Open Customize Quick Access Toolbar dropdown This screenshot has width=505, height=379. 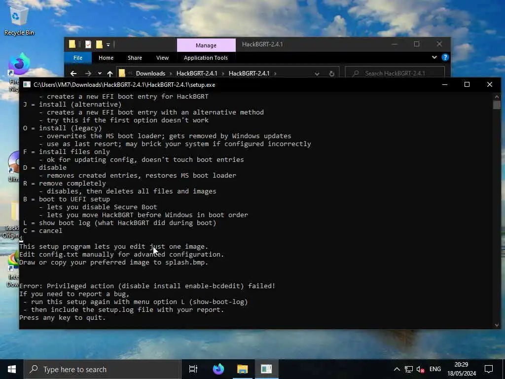[x=108, y=45]
